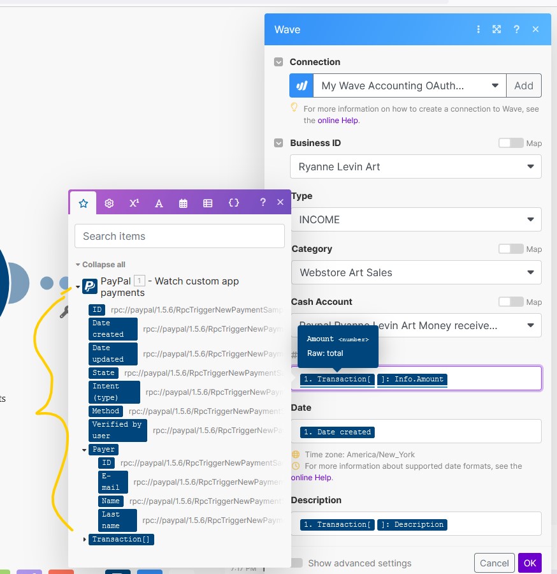Click the Date field
This screenshot has width=557, height=574.
pos(416,431)
